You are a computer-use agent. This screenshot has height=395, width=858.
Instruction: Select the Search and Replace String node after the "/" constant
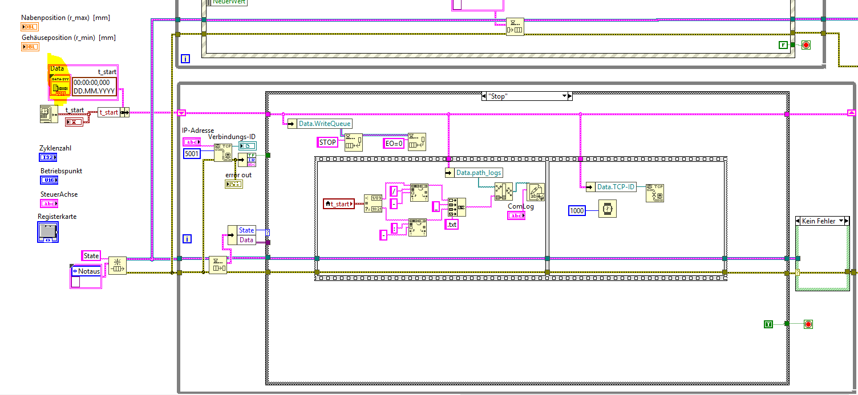coord(419,193)
